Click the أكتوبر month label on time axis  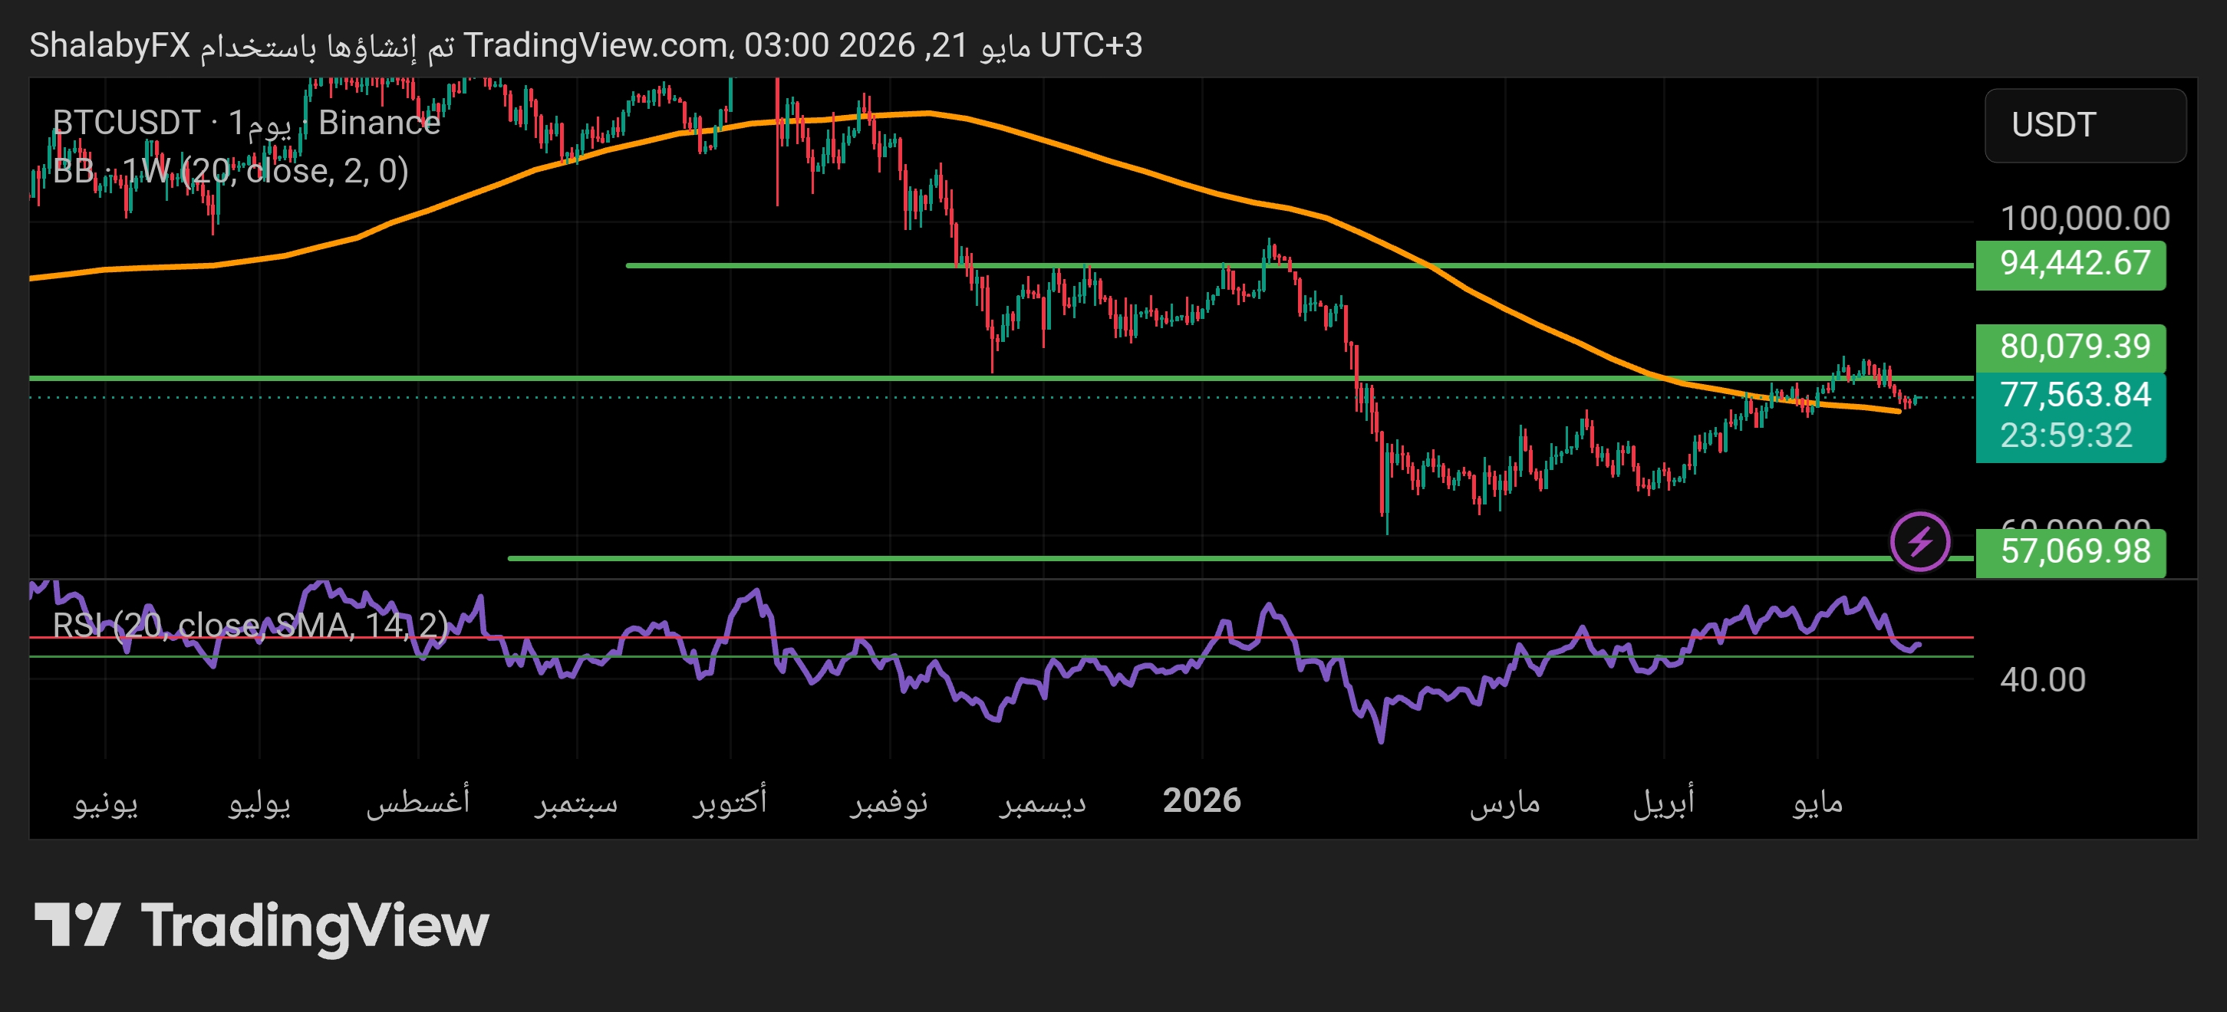pyautogui.click(x=730, y=801)
